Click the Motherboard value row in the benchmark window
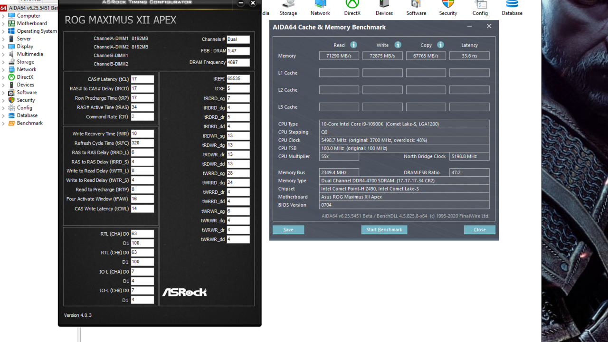608x342 pixels. click(x=404, y=197)
